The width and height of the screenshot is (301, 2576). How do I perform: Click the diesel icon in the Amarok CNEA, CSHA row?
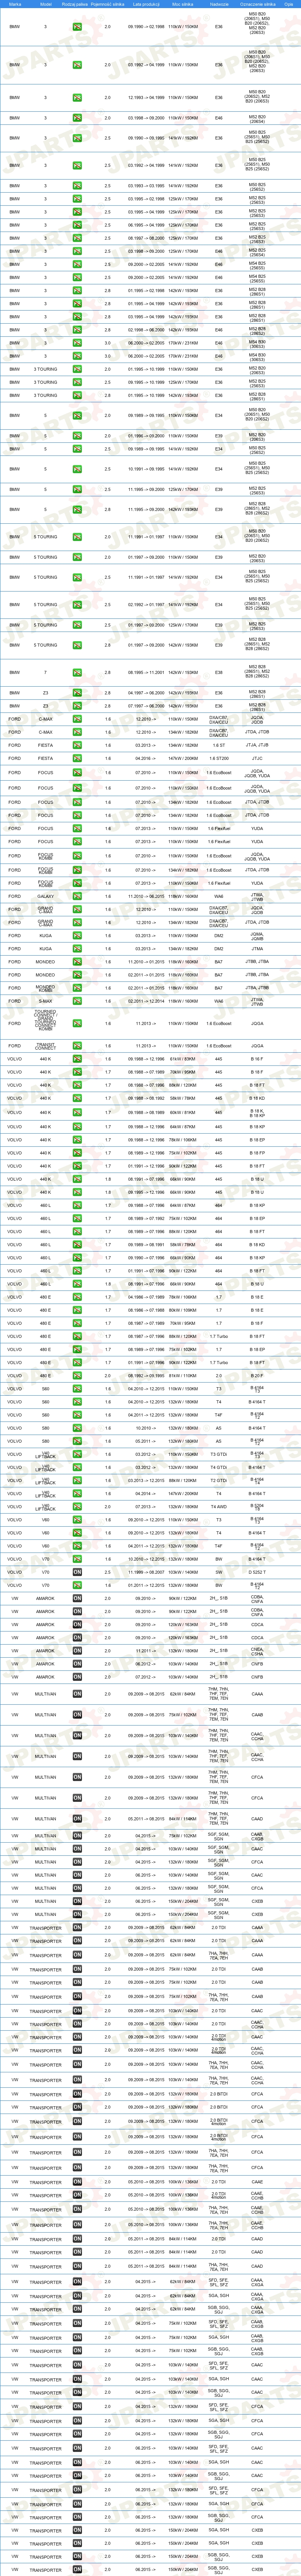pos(77,1651)
